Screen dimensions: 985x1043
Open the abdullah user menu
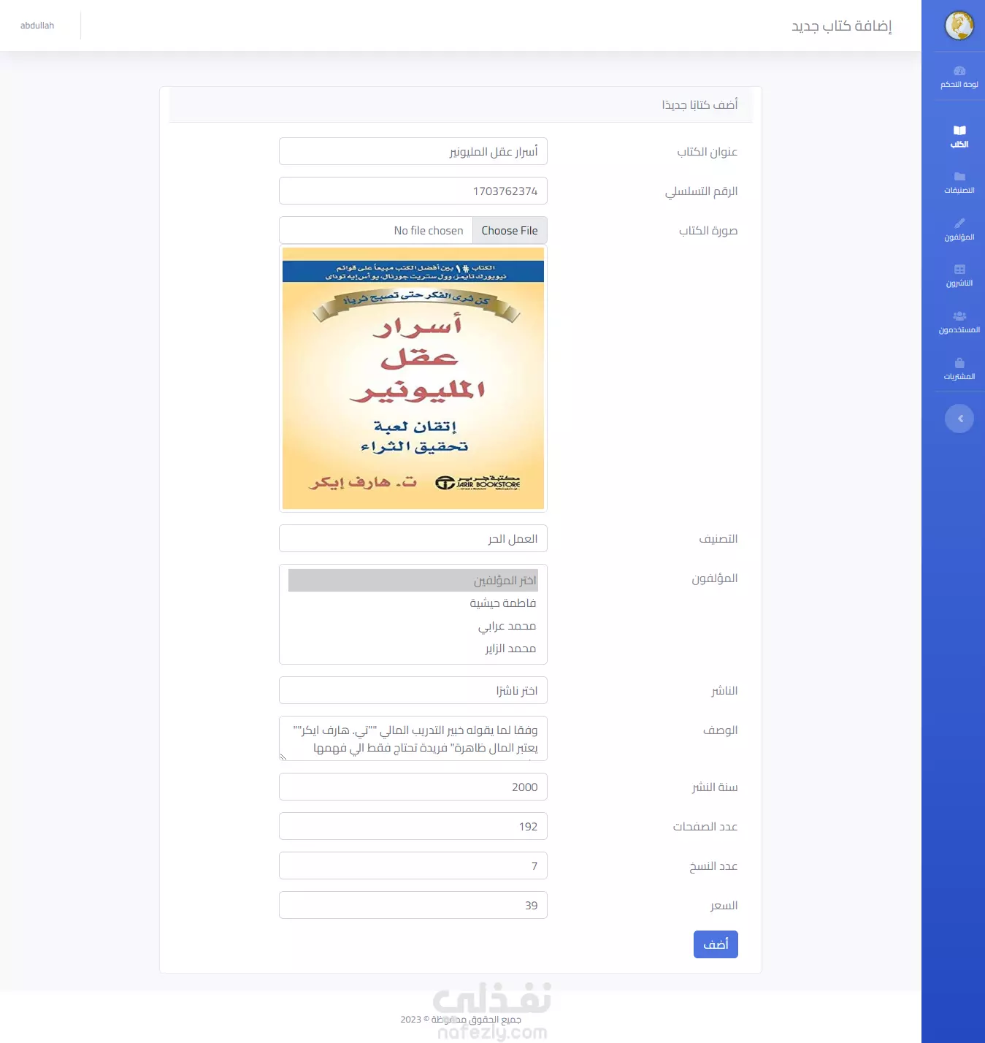(x=37, y=26)
